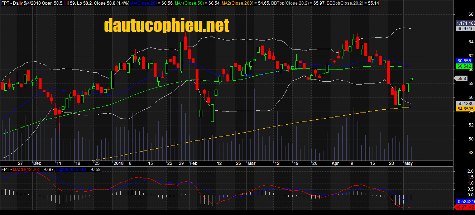Click the dautucophieu.net watermark text
The image size is (475, 215).
(x=166, y=26)
